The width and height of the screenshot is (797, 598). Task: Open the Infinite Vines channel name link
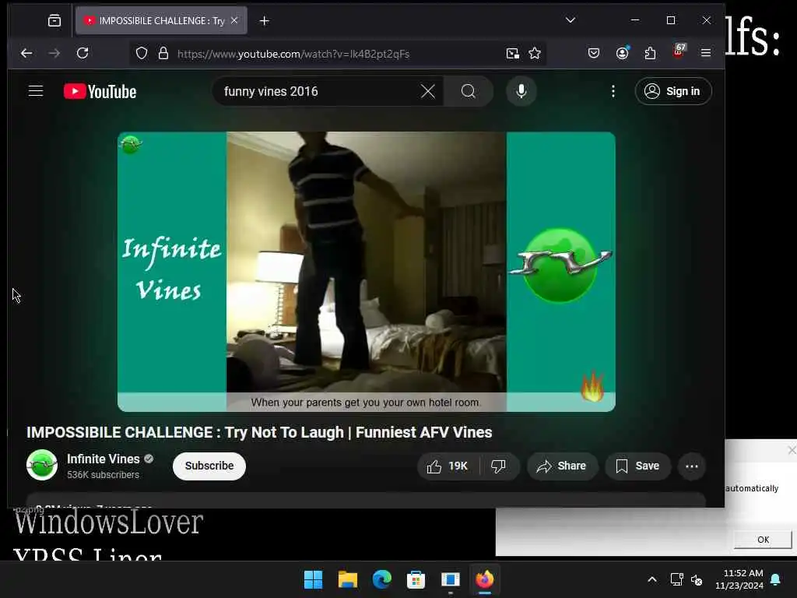point(104,459)
